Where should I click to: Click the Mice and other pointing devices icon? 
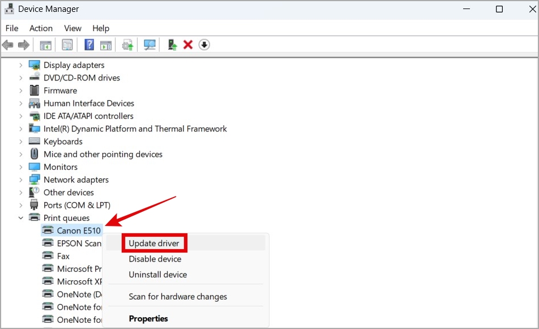click(35, 153)
